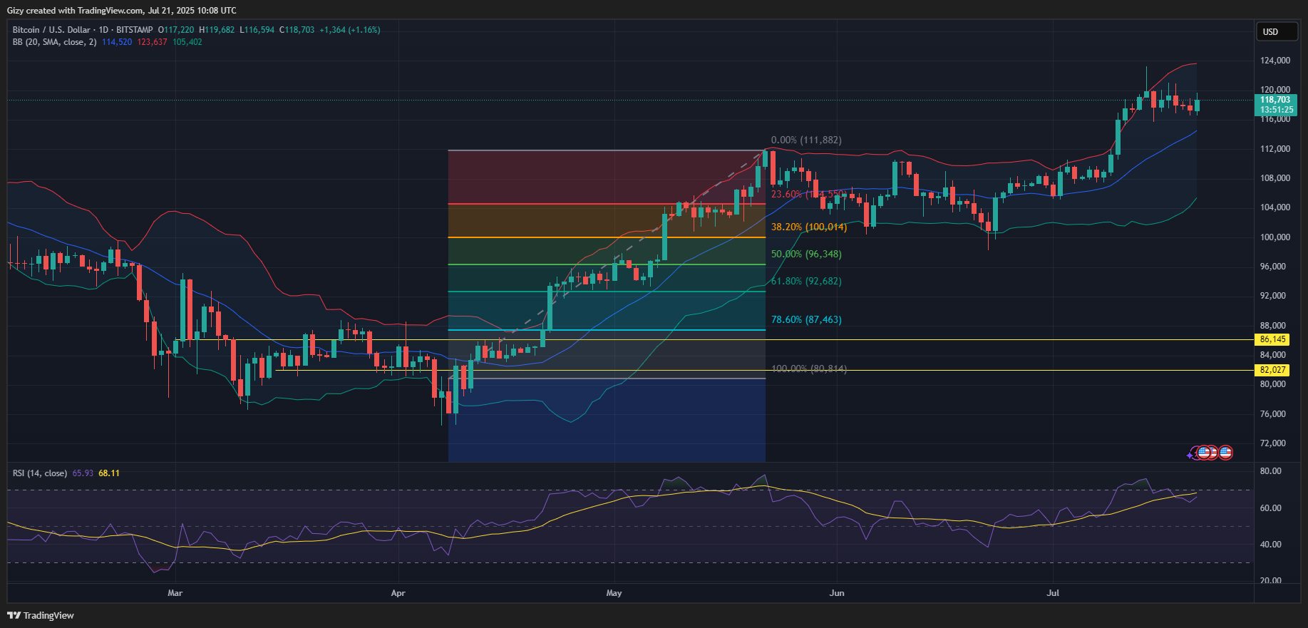The height and width of the screenshot is (628, 1308).
Task: Click the current price label 118,703 on the price axis
Action: (1275, 100)
